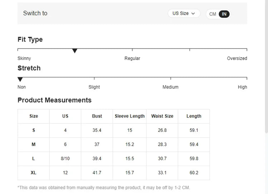
Task: Select the size M row cell
Action: click(34, 144)
